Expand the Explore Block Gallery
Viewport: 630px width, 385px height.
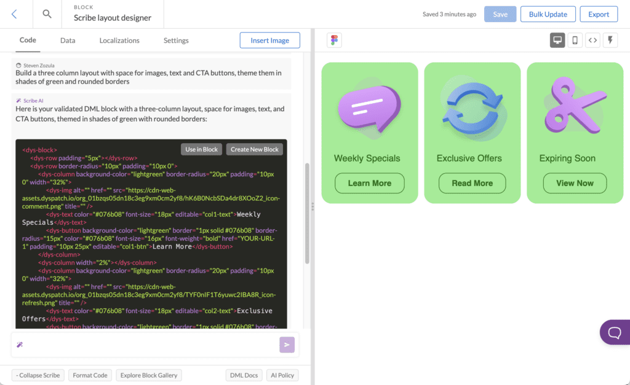[148, 375]
